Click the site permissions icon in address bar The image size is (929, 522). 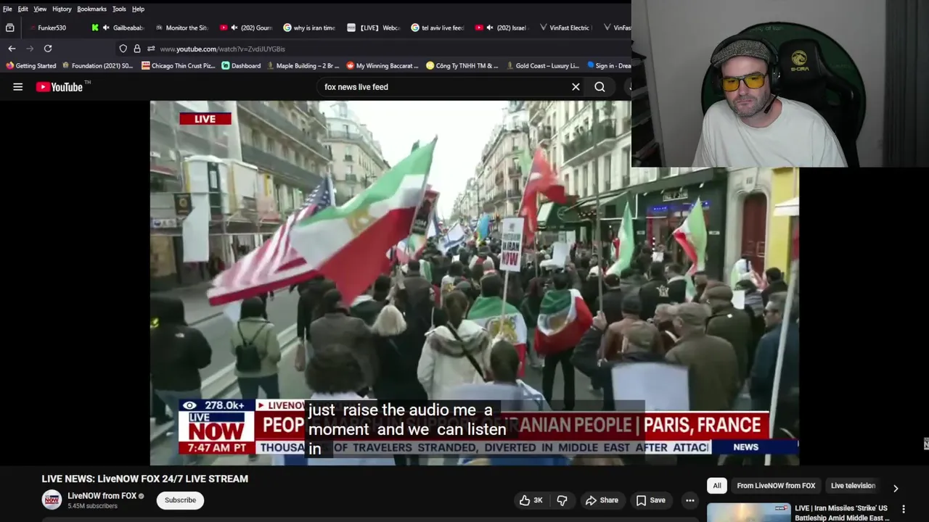(151, 49)
